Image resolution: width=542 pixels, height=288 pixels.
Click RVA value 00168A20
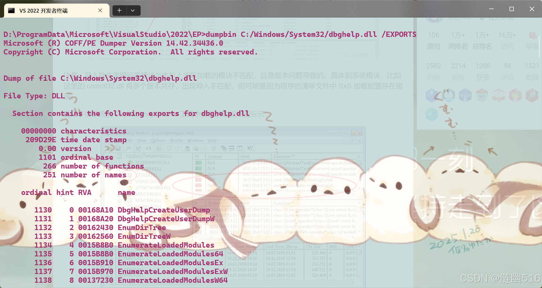coord(96,219)
